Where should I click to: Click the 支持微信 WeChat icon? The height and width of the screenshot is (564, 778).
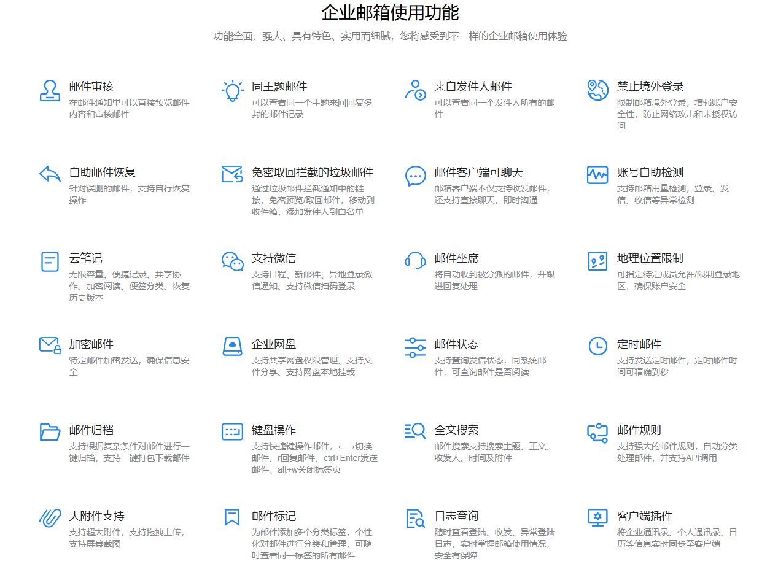coord(232,261)
